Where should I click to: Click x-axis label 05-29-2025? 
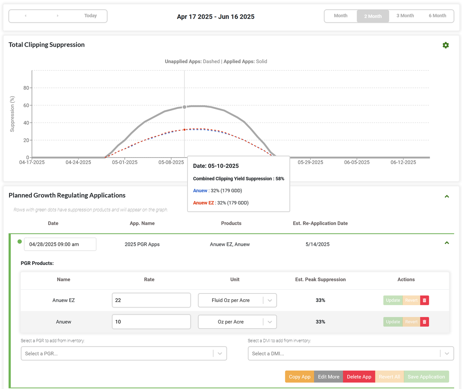[310, 163]
